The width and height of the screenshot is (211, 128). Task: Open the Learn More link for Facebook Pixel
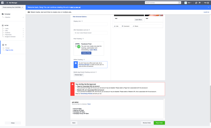tap(93, 50)
